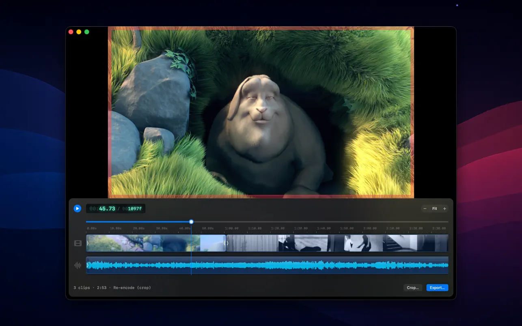
Task: Zoom out the timeline with minus button
Action: [x=425, y=209]
